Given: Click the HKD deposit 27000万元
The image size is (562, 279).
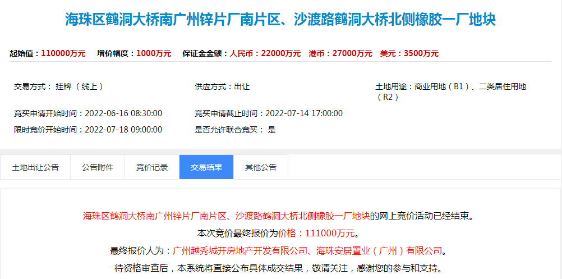Looking at the screenshot, I should click(x=352, y=54).
